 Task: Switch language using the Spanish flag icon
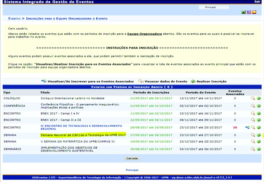[254, 12]
